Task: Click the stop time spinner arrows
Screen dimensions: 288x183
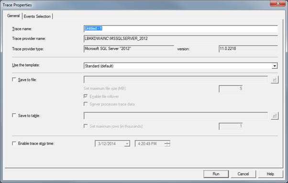Action: click(x=167, y=143)
